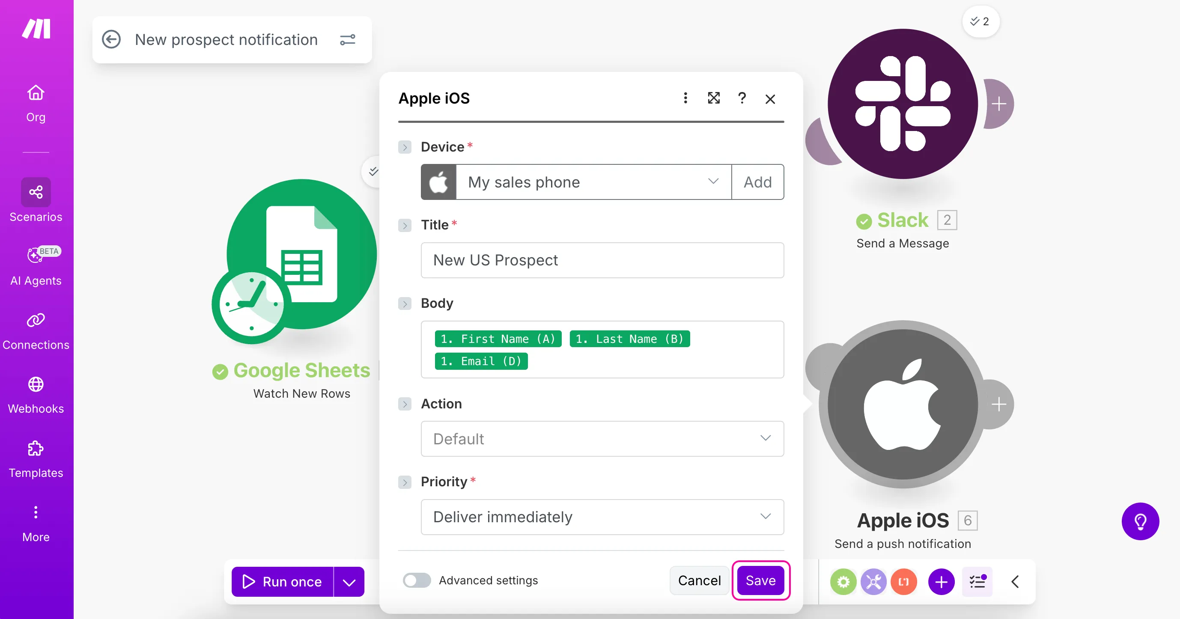1180x619 pixels.
Task: Close the Apple iOS dialog
Action: [x=770, y=99]
